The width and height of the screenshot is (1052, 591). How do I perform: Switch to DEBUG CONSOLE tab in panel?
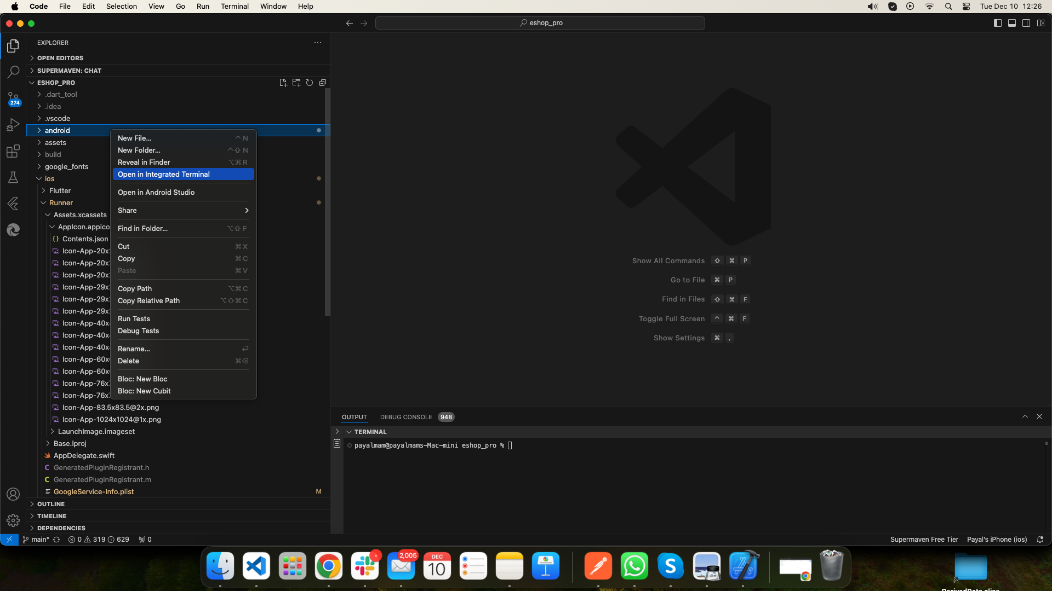pos(407,416)
